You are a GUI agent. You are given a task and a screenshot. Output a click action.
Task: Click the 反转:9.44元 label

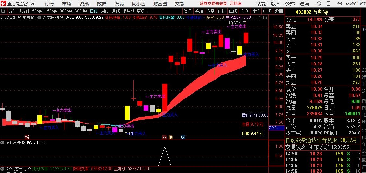click(x=252, y=134)
